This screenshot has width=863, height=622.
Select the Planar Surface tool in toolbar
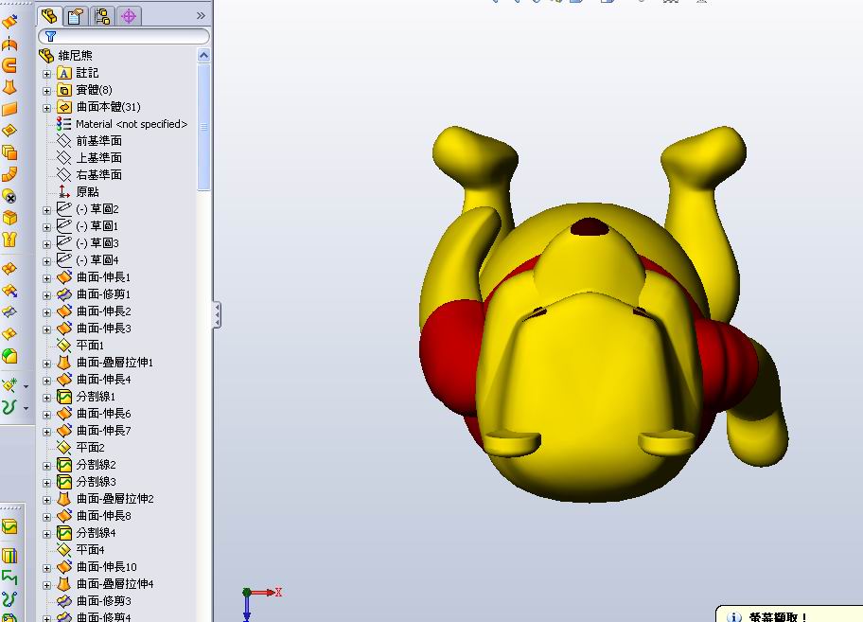pyautogui.click(x=9, y=109)
